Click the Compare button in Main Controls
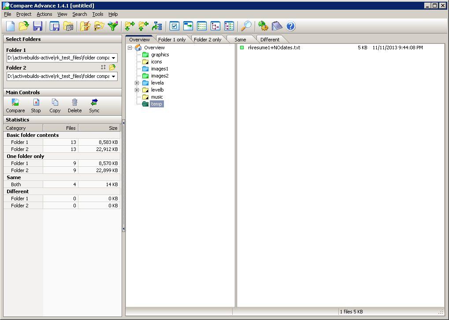Viewport: 449px width, 320px height. pyautogui.click(x=15, y=106)
